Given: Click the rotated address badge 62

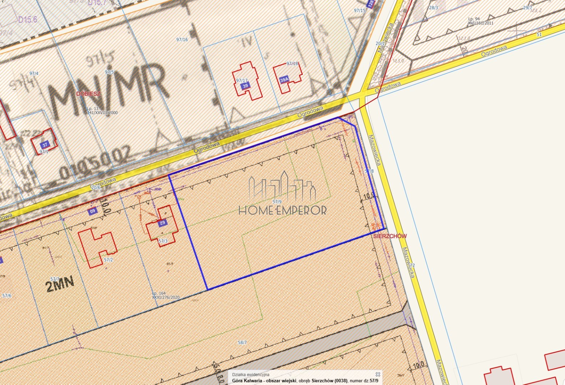Looking at the screenshot, I should tap(162, 223).
